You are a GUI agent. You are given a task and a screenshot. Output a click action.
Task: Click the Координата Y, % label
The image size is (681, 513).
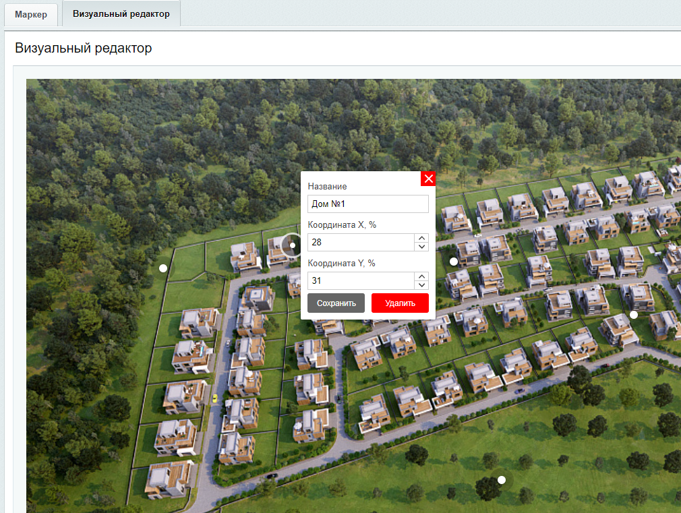click(342, 263)
